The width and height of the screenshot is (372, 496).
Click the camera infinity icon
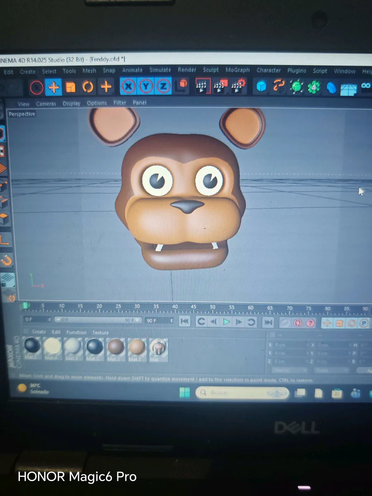[366, 86]
